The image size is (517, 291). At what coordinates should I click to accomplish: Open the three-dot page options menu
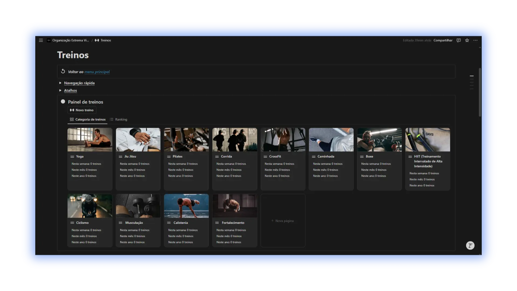pyautogui.click(x=475, y=40)
